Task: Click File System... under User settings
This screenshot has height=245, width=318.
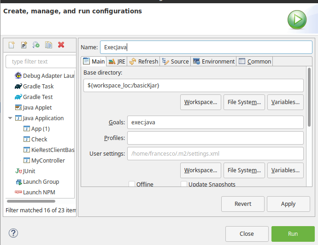Action: pos(244,170)
